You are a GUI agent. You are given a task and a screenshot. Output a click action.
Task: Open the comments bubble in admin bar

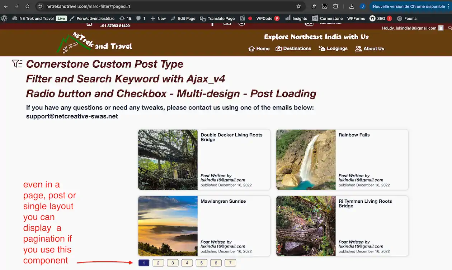(x=141, y=18)
